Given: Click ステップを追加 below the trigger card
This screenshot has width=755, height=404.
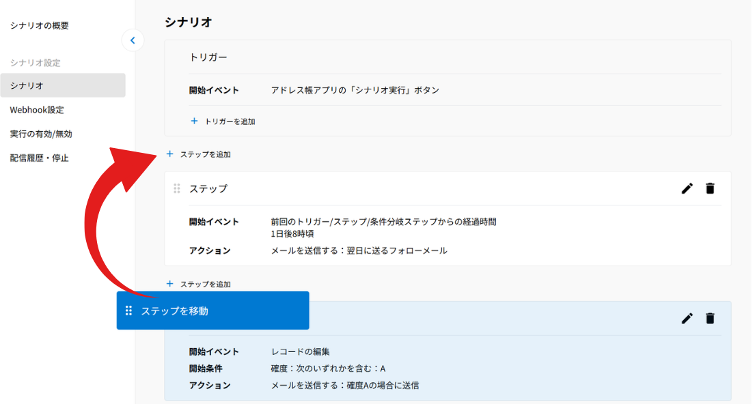Looking at the screenshot, I should pyautogui.click(x=205, y=154).
